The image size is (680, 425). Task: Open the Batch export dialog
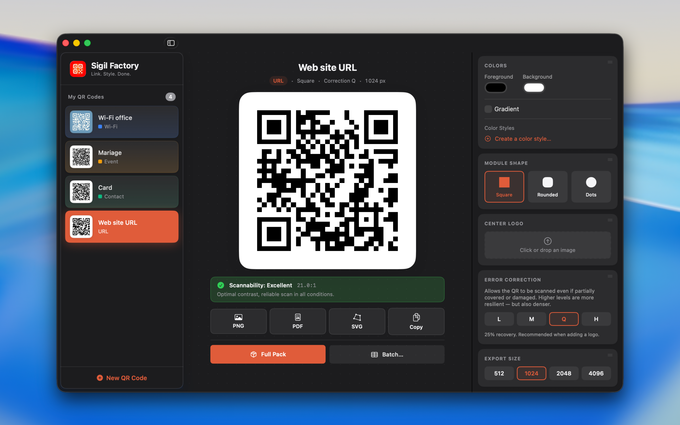[x=387, y=354]
